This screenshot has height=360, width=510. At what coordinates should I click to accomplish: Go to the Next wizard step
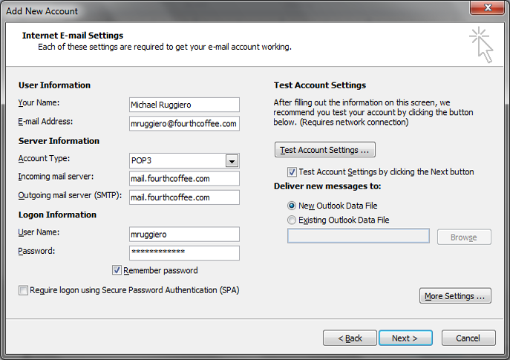(405, 338)
